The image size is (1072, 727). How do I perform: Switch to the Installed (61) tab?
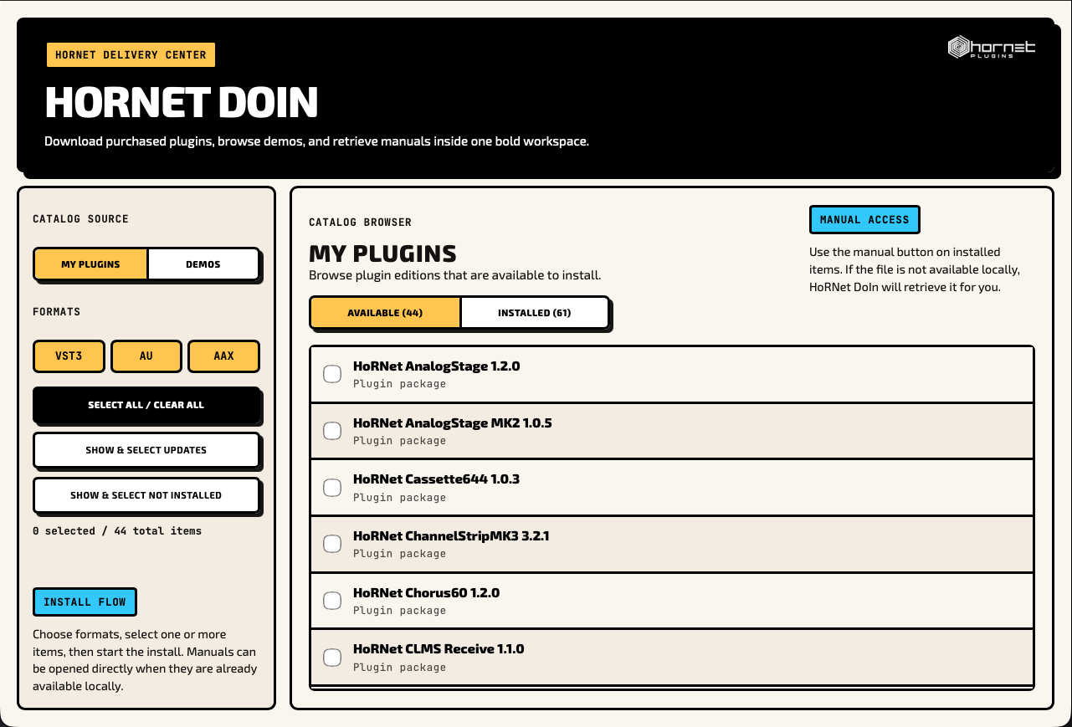point(535,313)
